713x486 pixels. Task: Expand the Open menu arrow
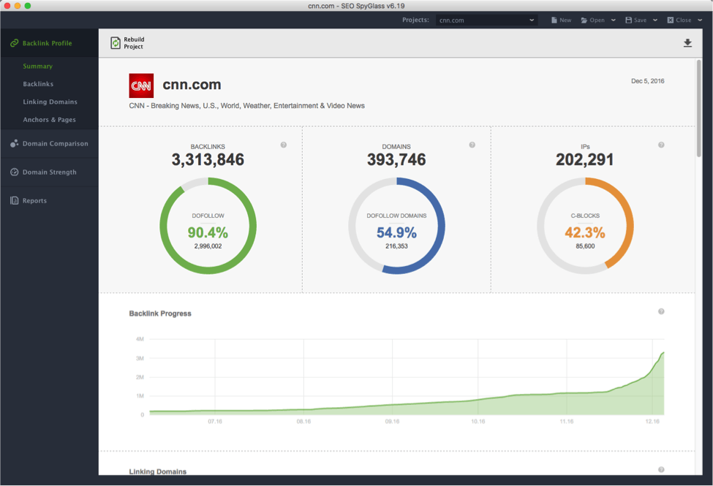coord(614,20)
